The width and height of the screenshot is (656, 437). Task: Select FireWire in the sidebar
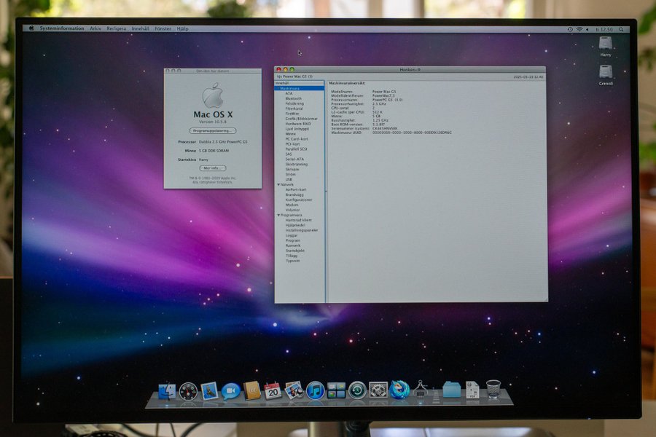click(292, 114)
